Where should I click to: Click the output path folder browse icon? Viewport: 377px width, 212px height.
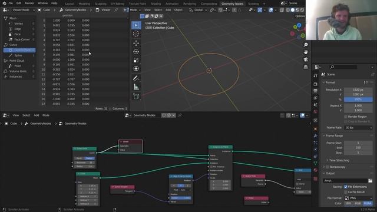pos(371,181)
